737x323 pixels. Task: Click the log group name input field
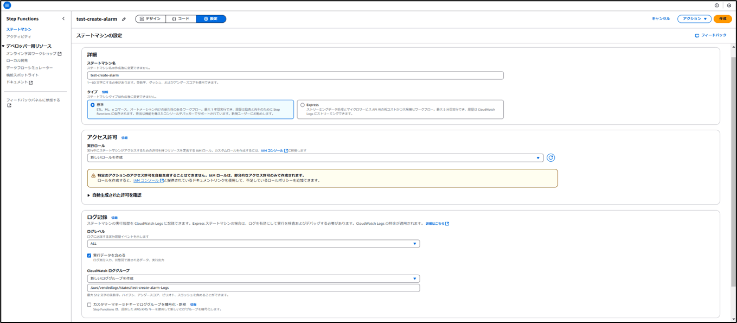click(x=253, y=288)
